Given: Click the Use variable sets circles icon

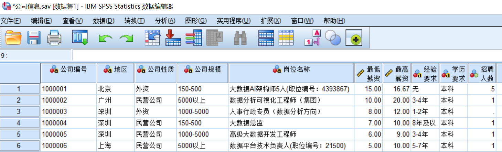Looking at the screenshot, I should 333,38.
